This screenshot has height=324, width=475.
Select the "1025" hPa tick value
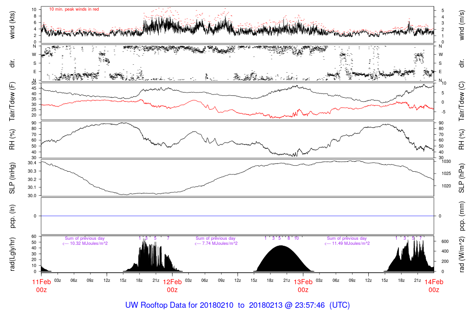pos(446,174)
